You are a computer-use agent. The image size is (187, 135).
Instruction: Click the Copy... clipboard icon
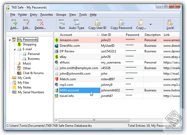coord(141,22)
